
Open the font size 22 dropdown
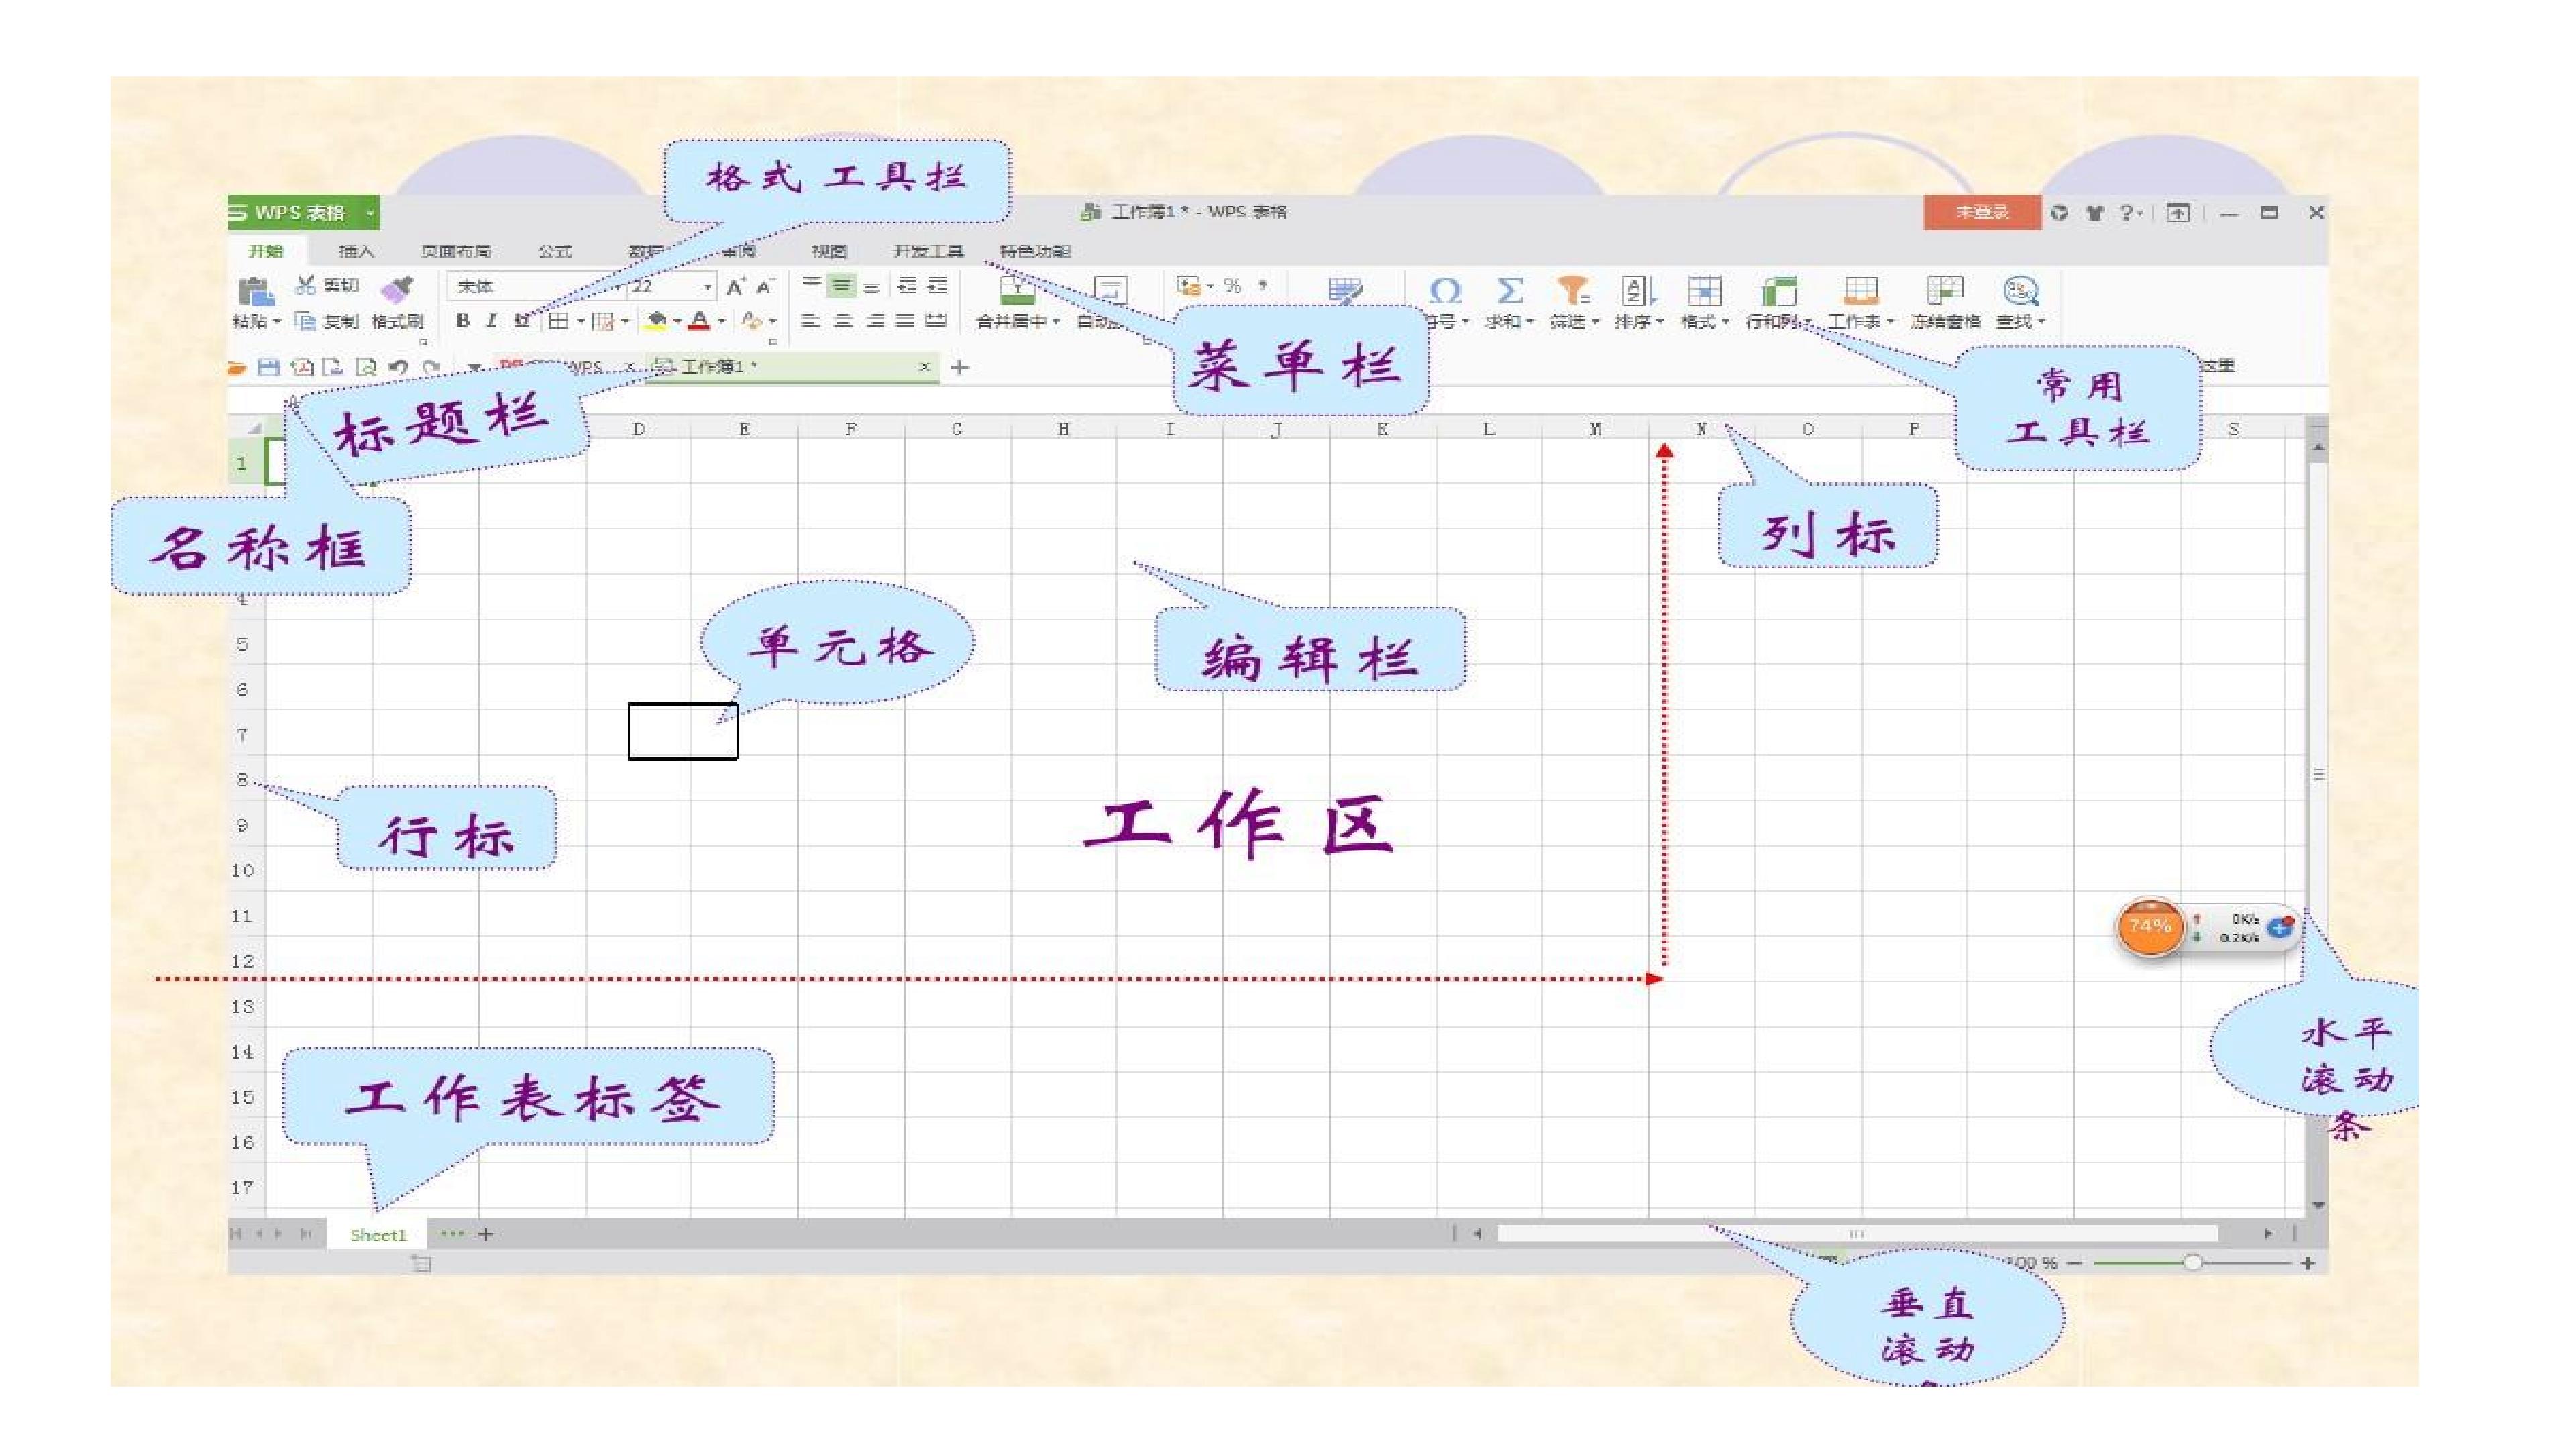click(x=708, y=287)
